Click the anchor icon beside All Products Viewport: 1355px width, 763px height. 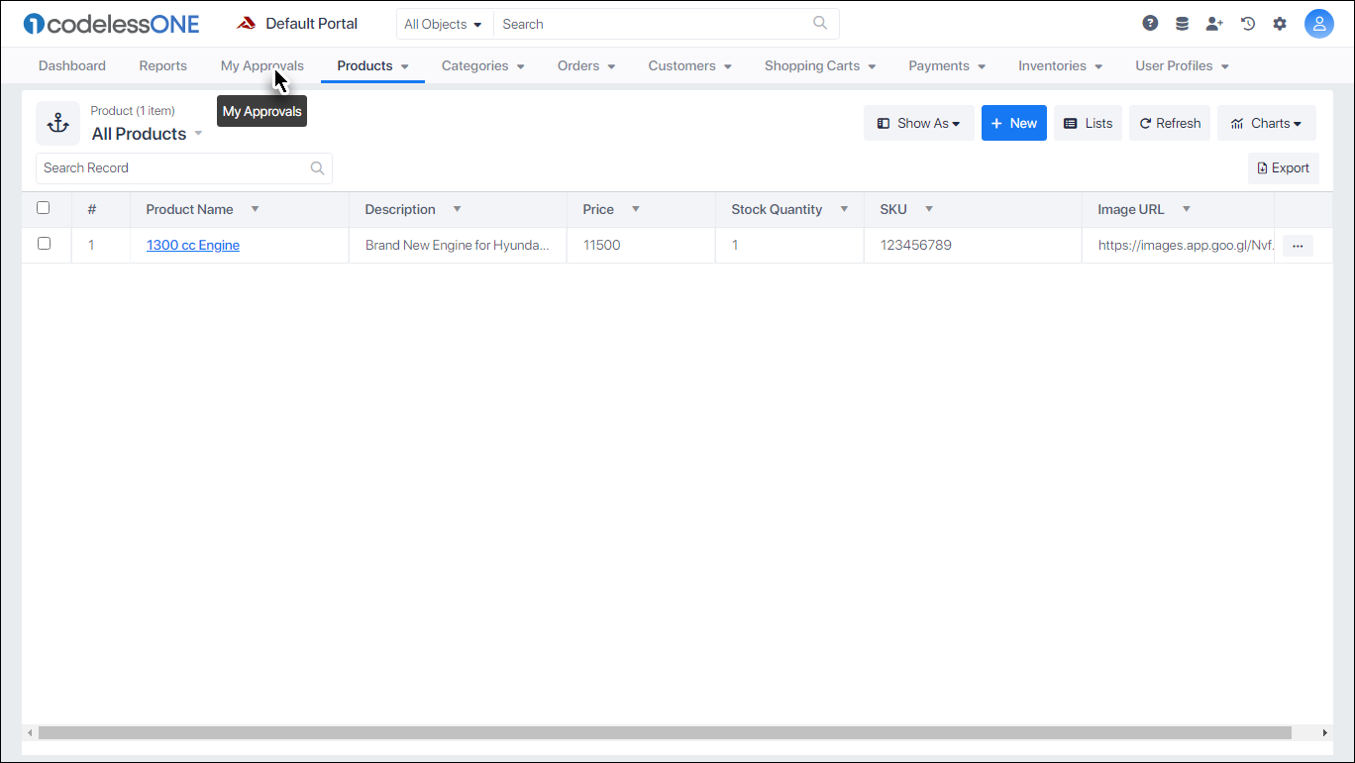pyautogui.click(x=57, y=123)
